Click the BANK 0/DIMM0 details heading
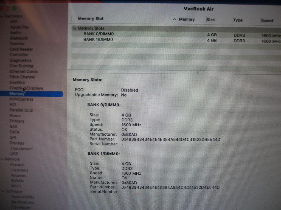Viewport: 281px width, 210px height. click(x=104, y=105)
